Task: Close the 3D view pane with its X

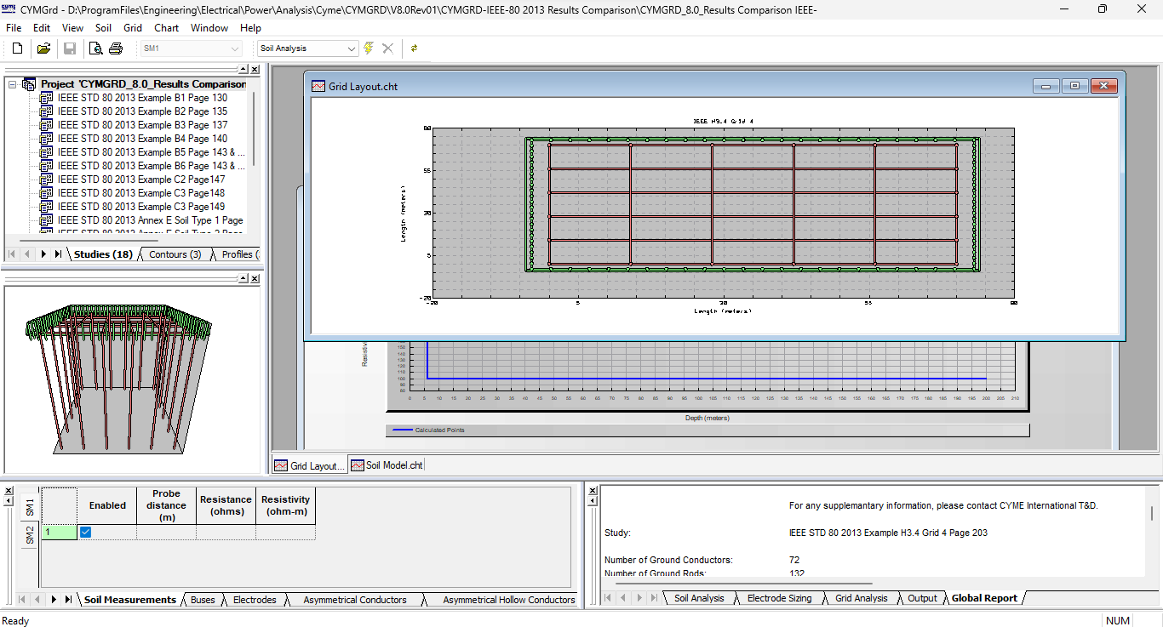Action: [254, 278]
